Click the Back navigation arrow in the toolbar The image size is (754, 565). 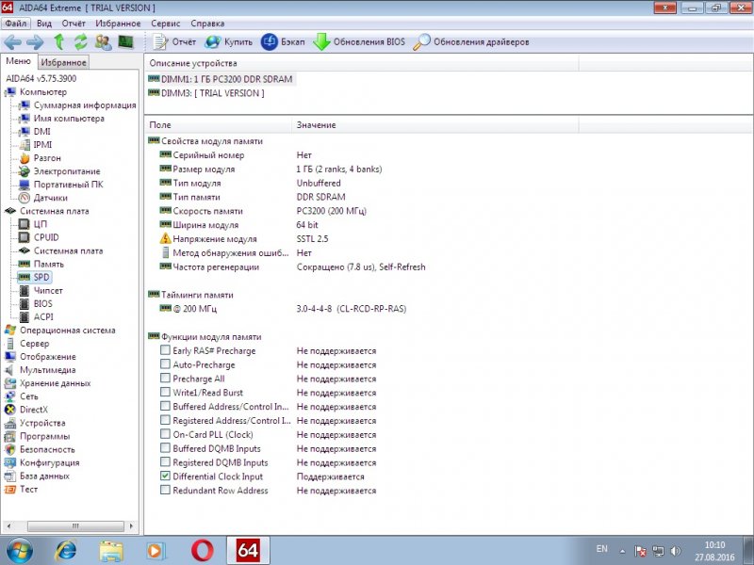[x=12, y=42]
